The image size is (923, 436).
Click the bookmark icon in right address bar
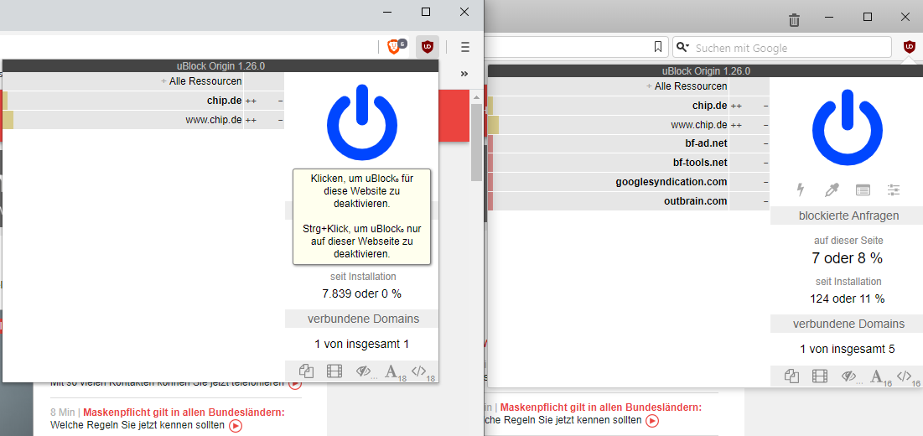coord(658,47)
